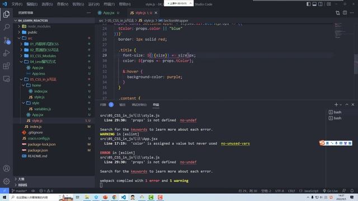Open the Manage gear icon
The height and width of the screenshot is (201, 358).
click(x=6, y=181)
